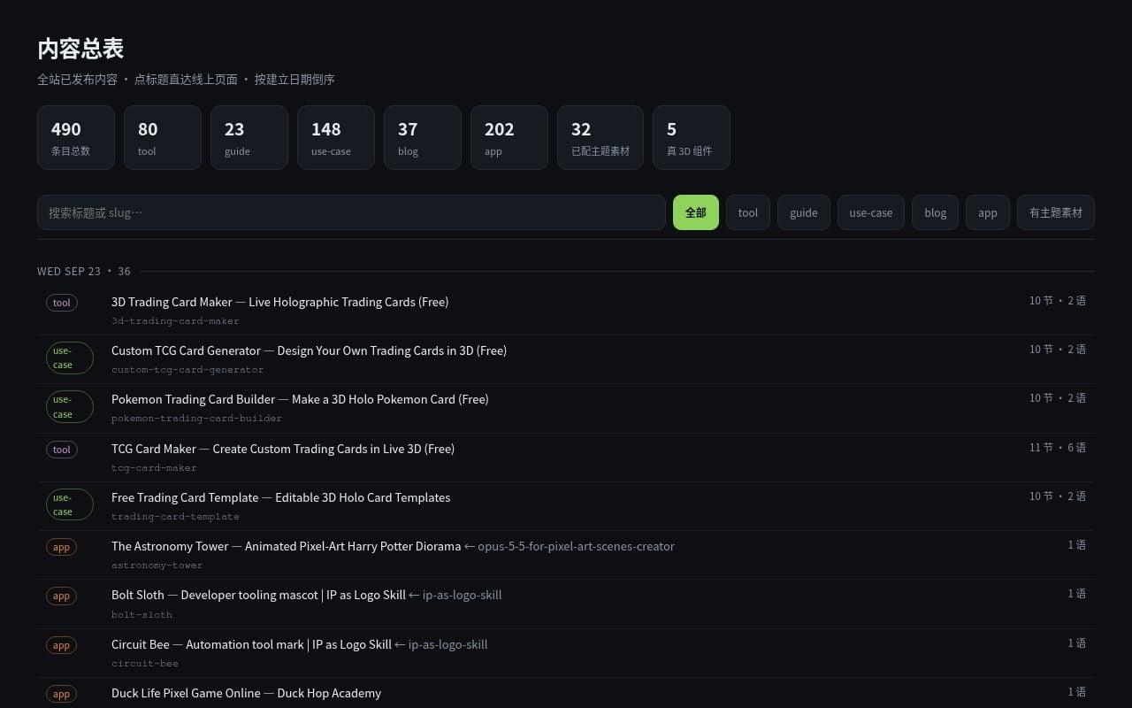Click slug text astronomy-tower

coord(157,565)
